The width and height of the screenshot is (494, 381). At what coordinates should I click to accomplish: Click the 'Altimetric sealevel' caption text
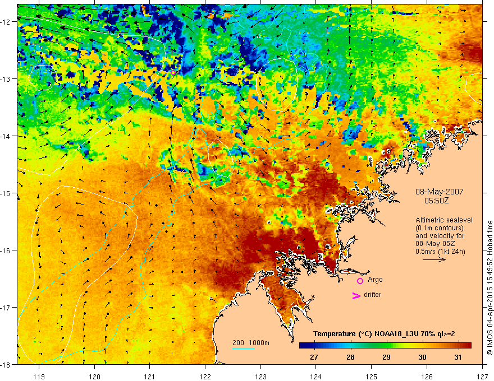coord(444,220)
